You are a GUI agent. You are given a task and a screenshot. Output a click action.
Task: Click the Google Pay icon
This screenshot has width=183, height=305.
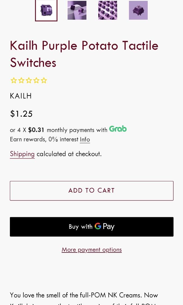(98, 226)
